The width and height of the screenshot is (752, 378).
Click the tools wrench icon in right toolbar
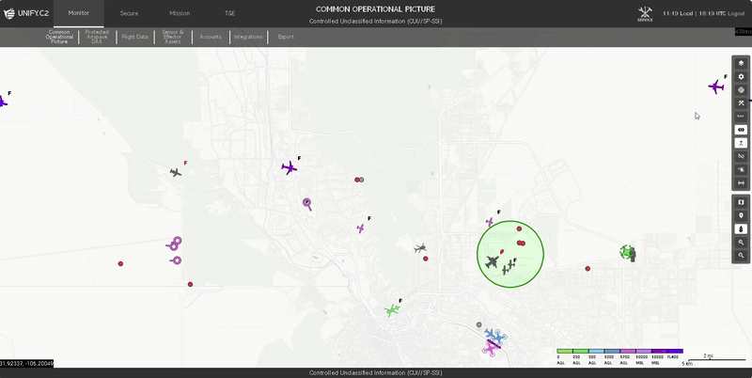pyautogui.click(x=741, y=102)
